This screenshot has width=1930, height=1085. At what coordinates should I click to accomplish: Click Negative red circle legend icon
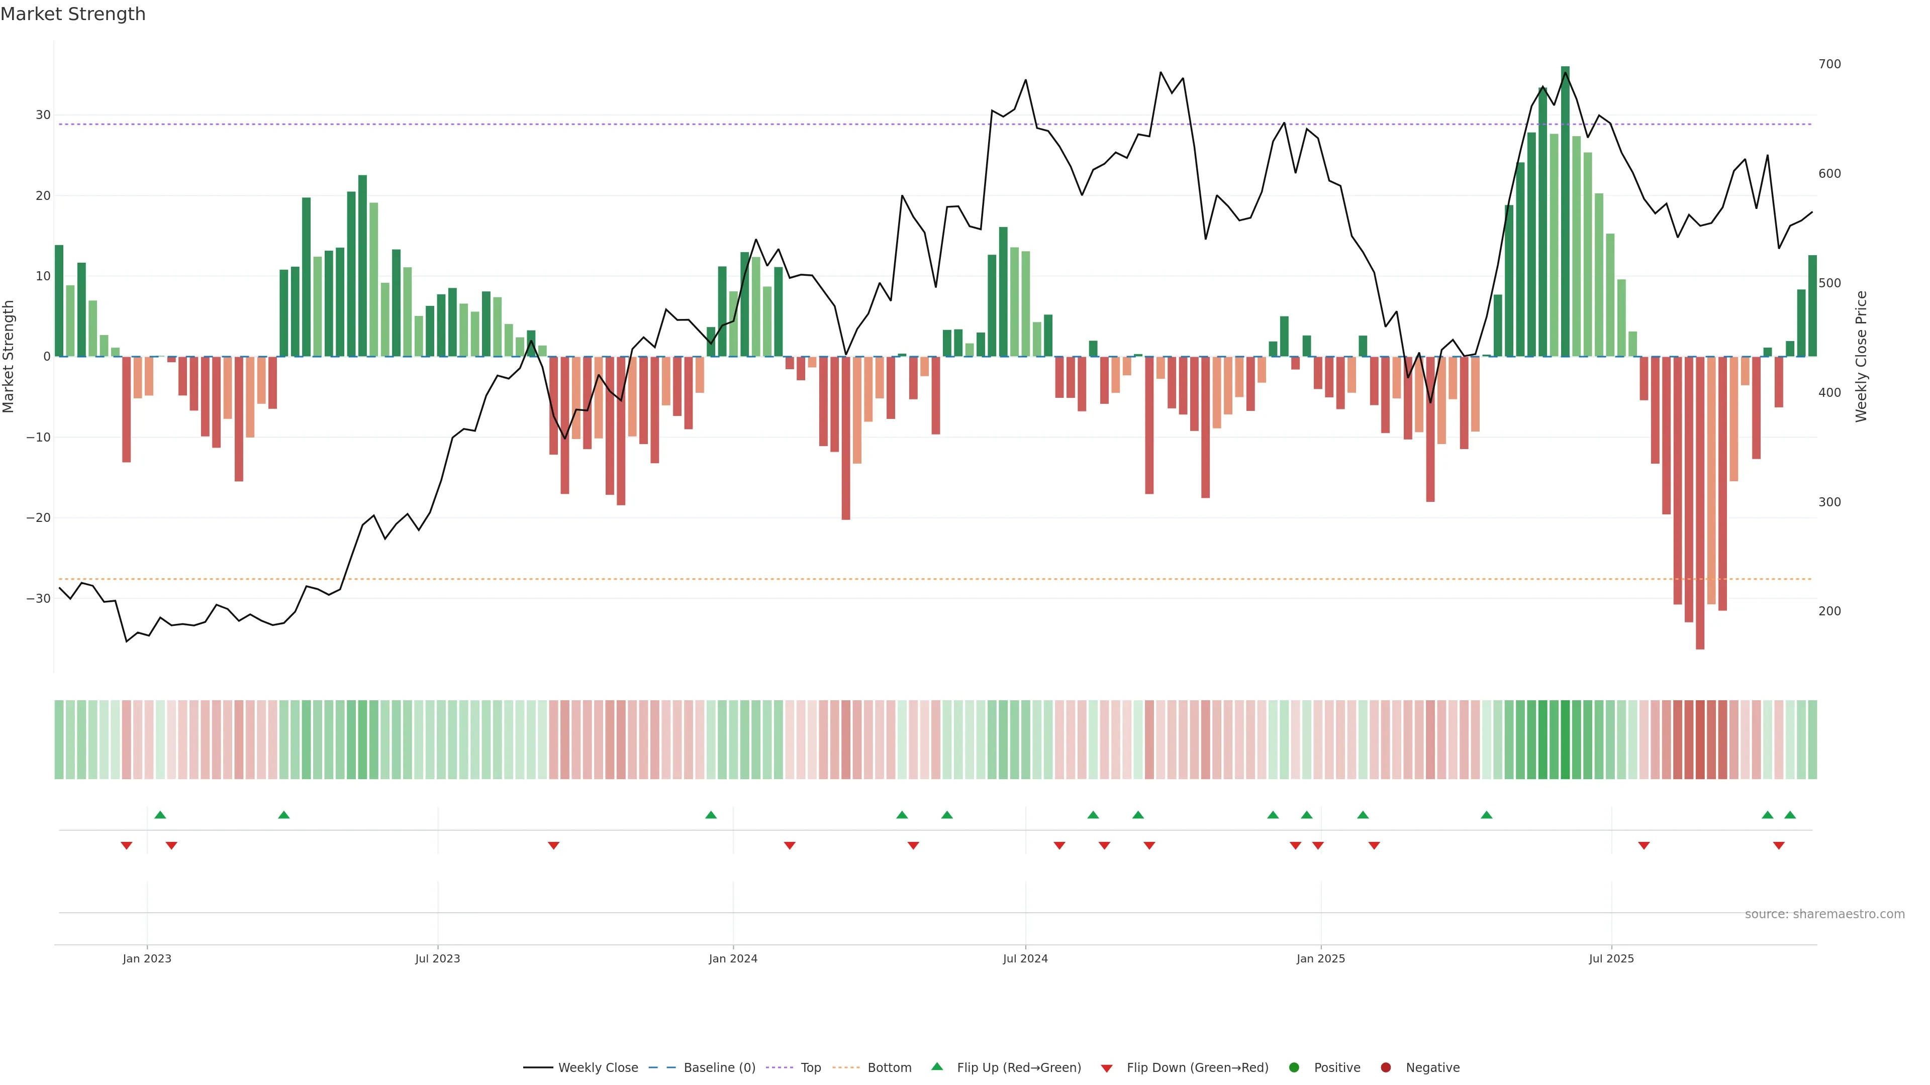pos(1385,1067)
